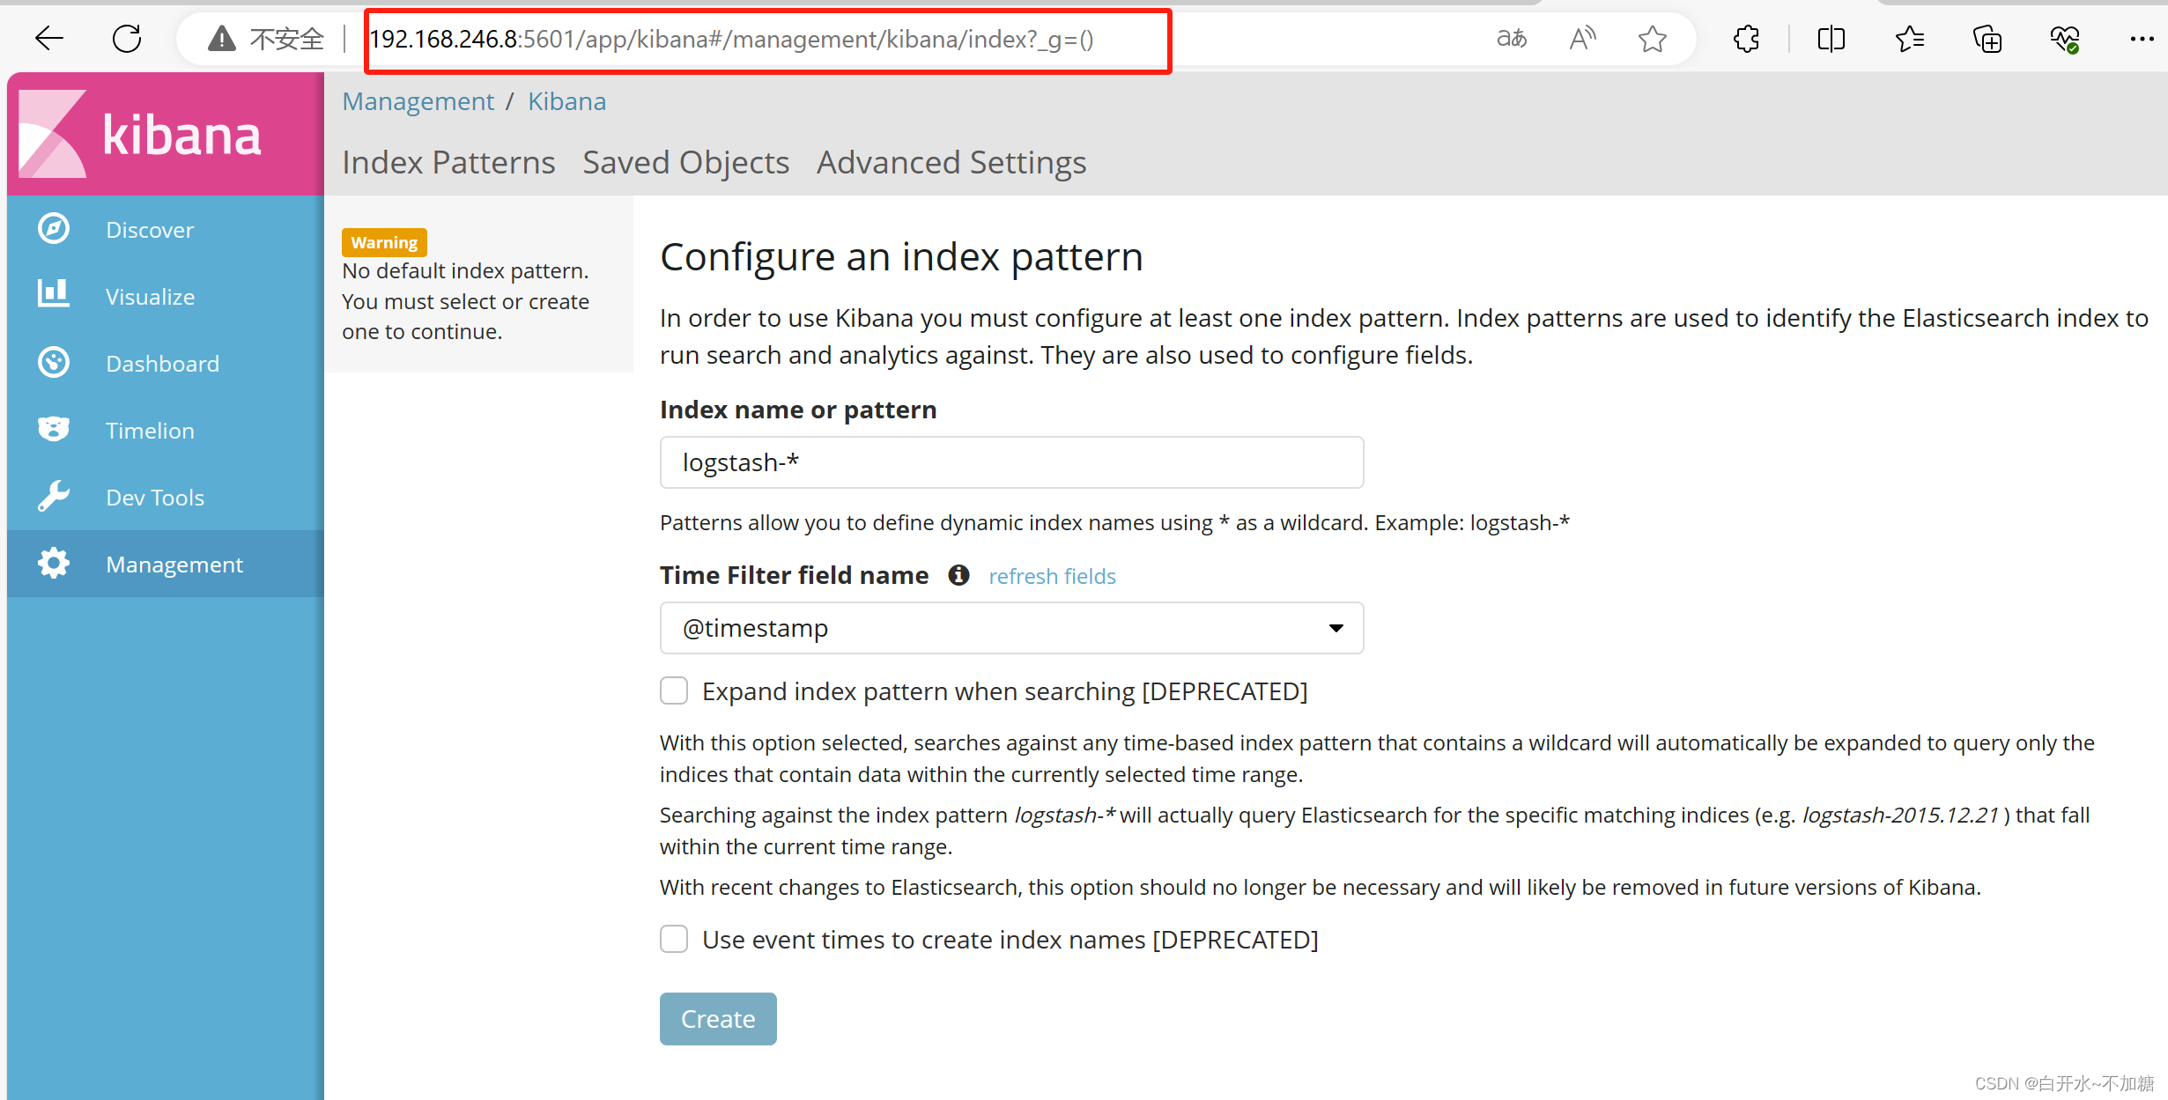
Task: Open the favorites list icon
Action: tap(1910, 39)
